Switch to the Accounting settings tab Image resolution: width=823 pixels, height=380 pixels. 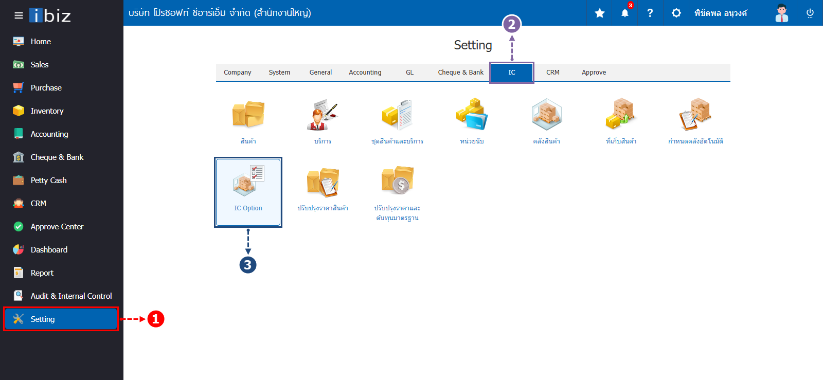coord(365,73)
